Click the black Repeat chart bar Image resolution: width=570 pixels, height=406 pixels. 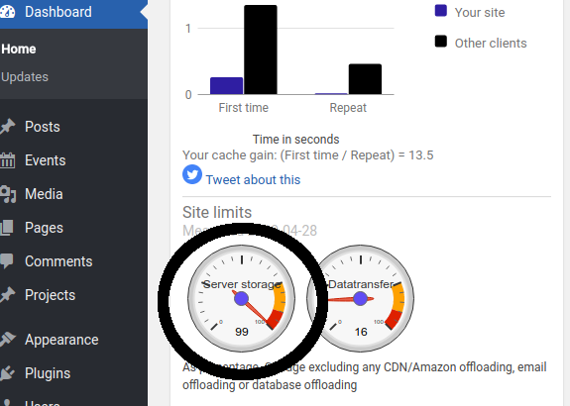(366, 79)
